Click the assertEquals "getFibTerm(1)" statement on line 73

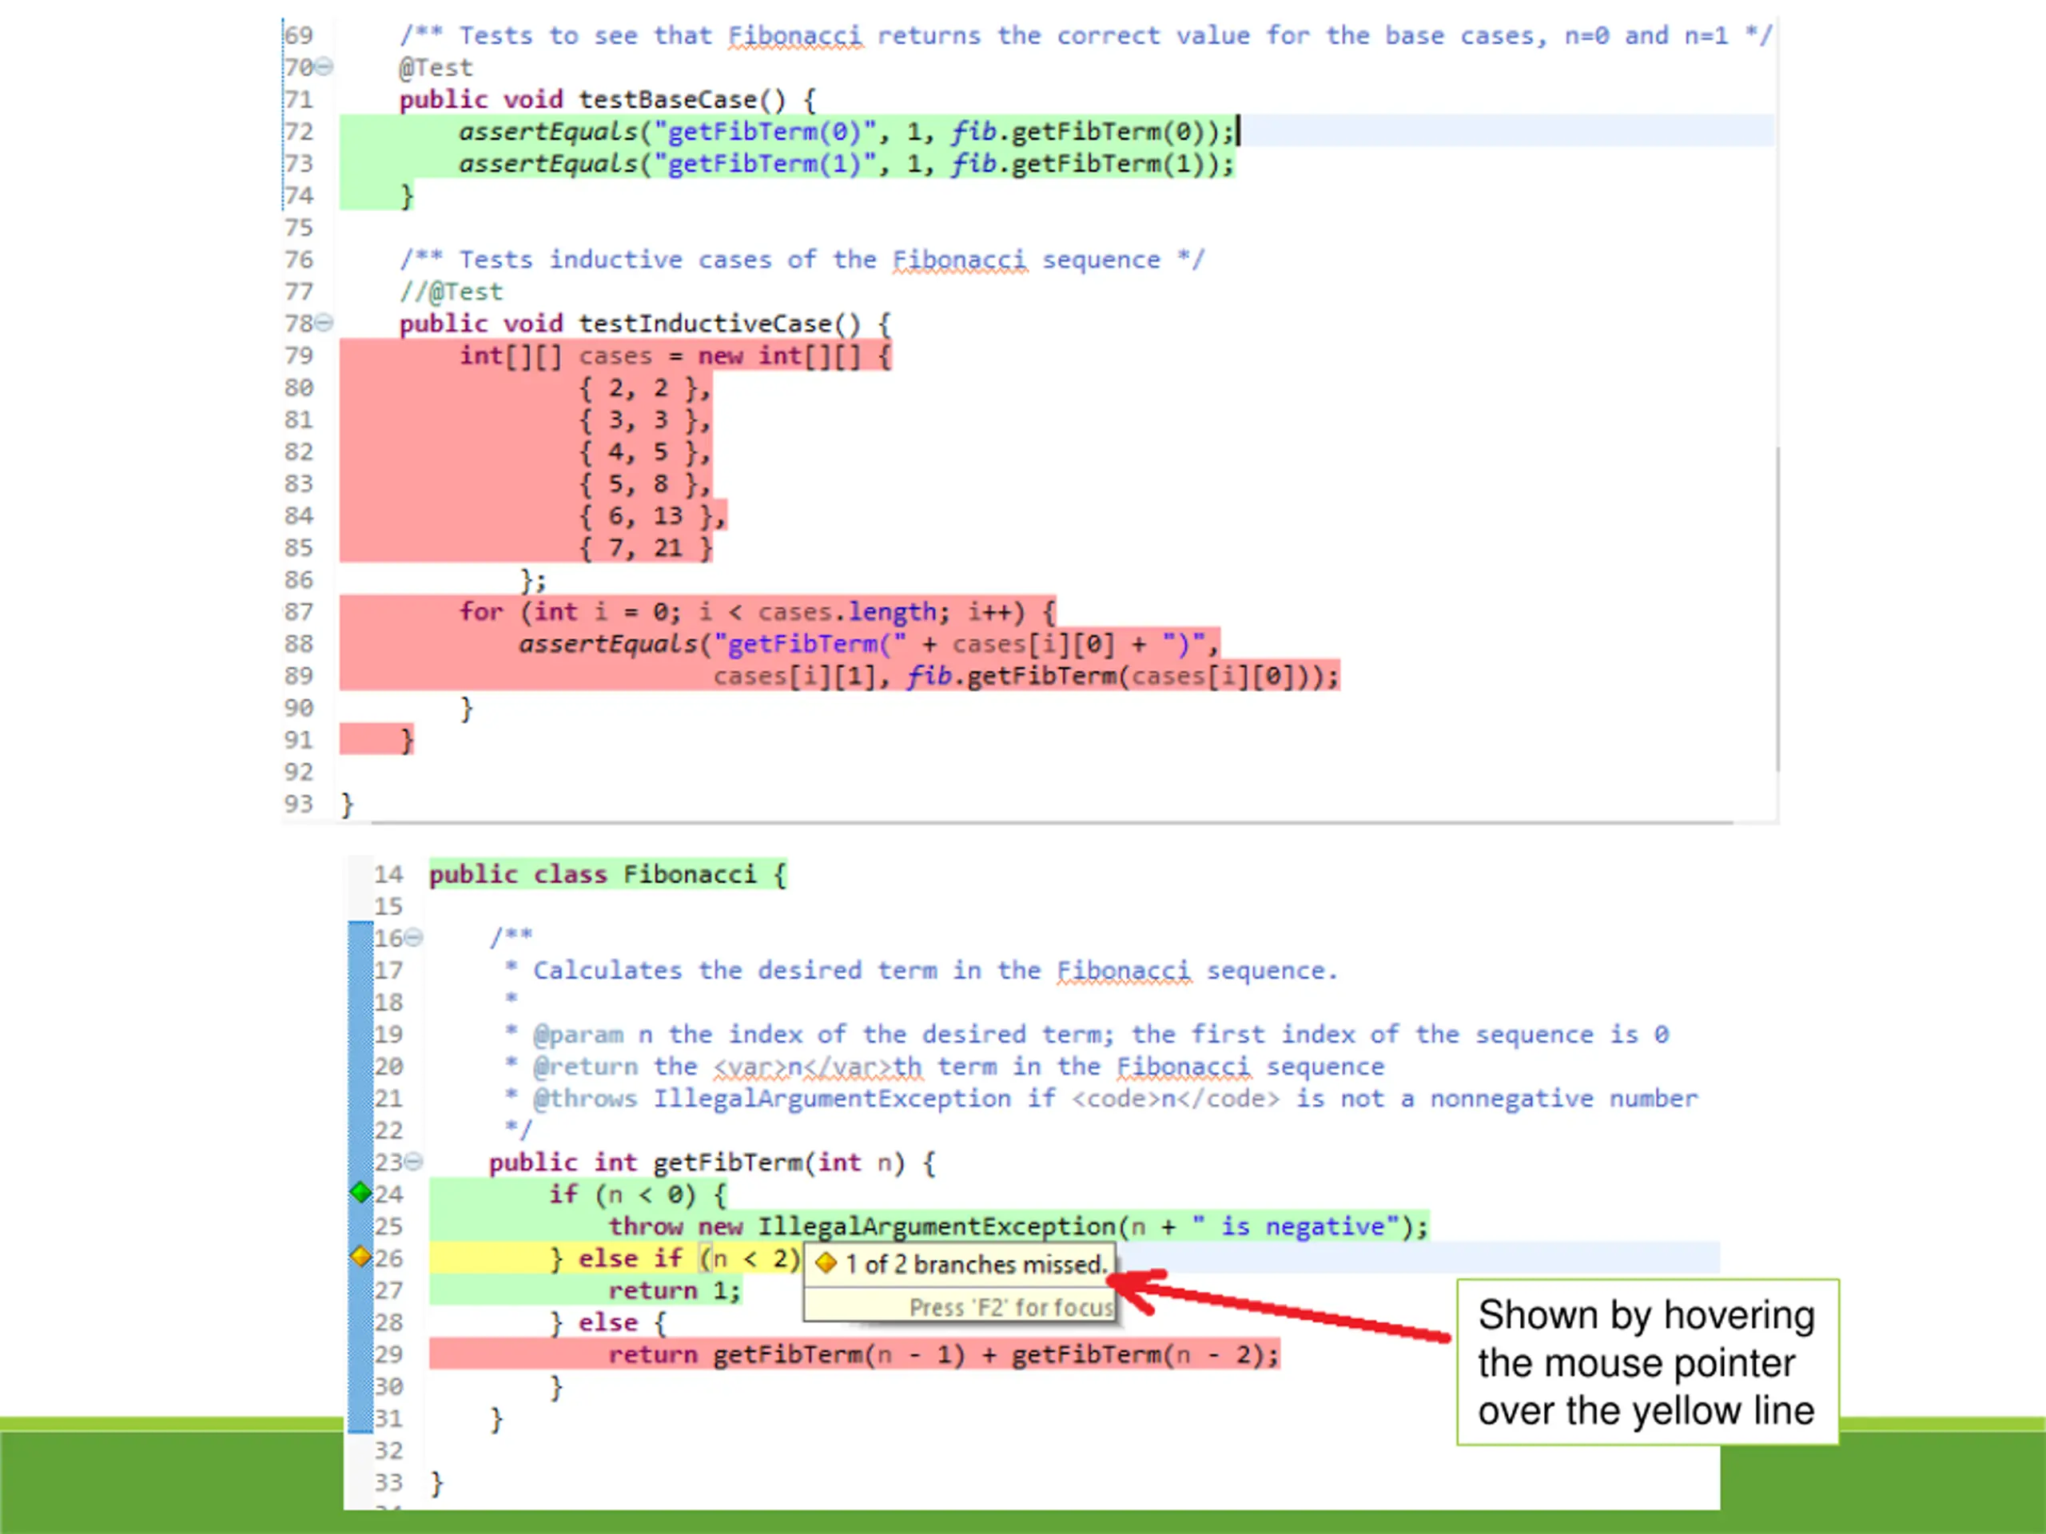(846, 164)
